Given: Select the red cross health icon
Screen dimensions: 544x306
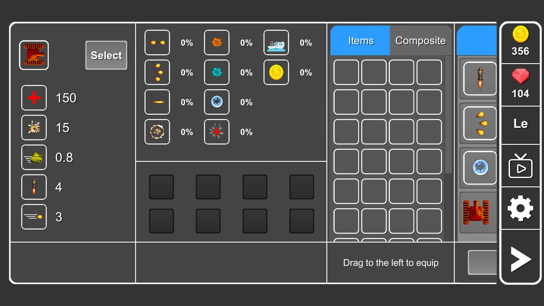Looking at the screenshot, I should click(34, 98).
